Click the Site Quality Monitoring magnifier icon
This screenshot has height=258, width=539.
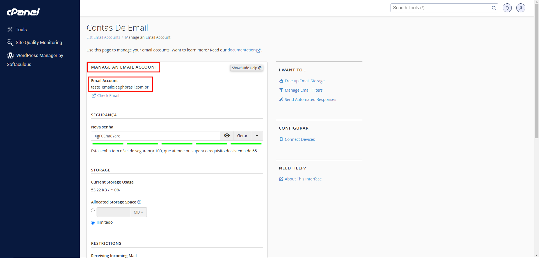pos(10,42)
